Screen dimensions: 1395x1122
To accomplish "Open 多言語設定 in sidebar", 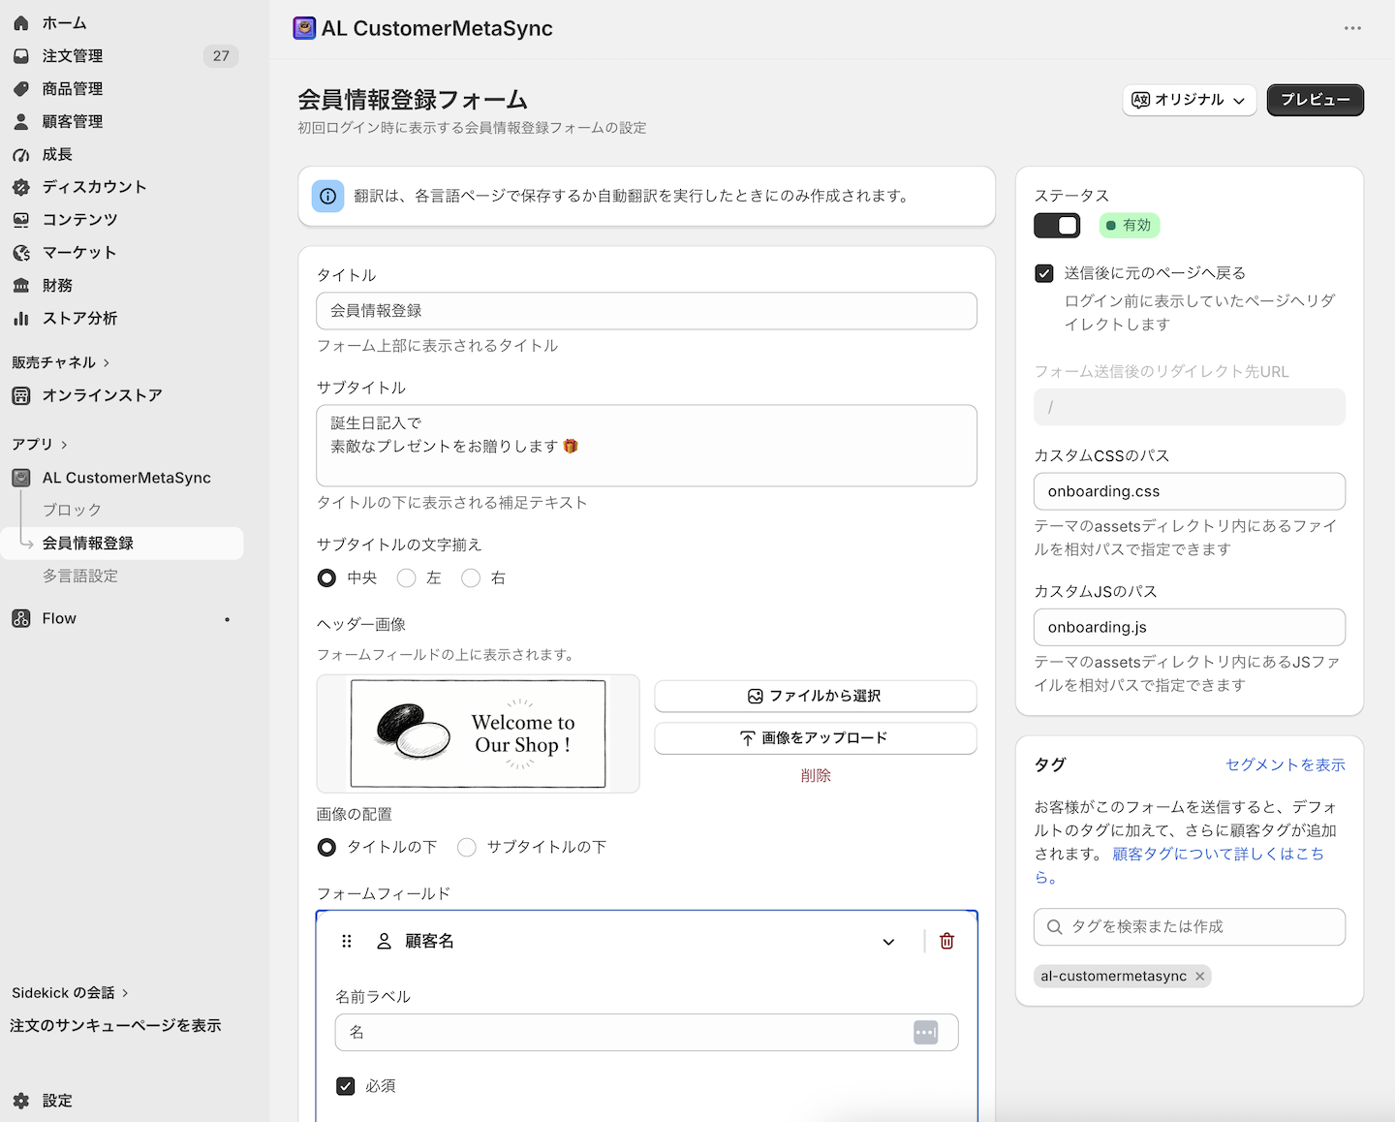I will (x=80, y=576).
